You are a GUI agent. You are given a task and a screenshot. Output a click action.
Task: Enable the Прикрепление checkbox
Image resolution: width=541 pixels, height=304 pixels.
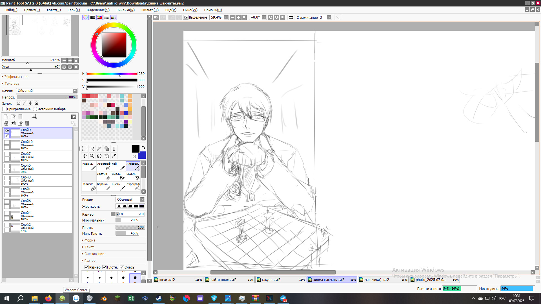(x=5, y=109)
